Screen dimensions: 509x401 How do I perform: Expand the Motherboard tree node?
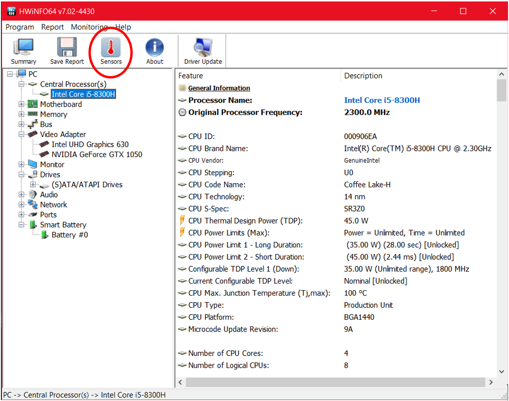click(x=21, y=105)
